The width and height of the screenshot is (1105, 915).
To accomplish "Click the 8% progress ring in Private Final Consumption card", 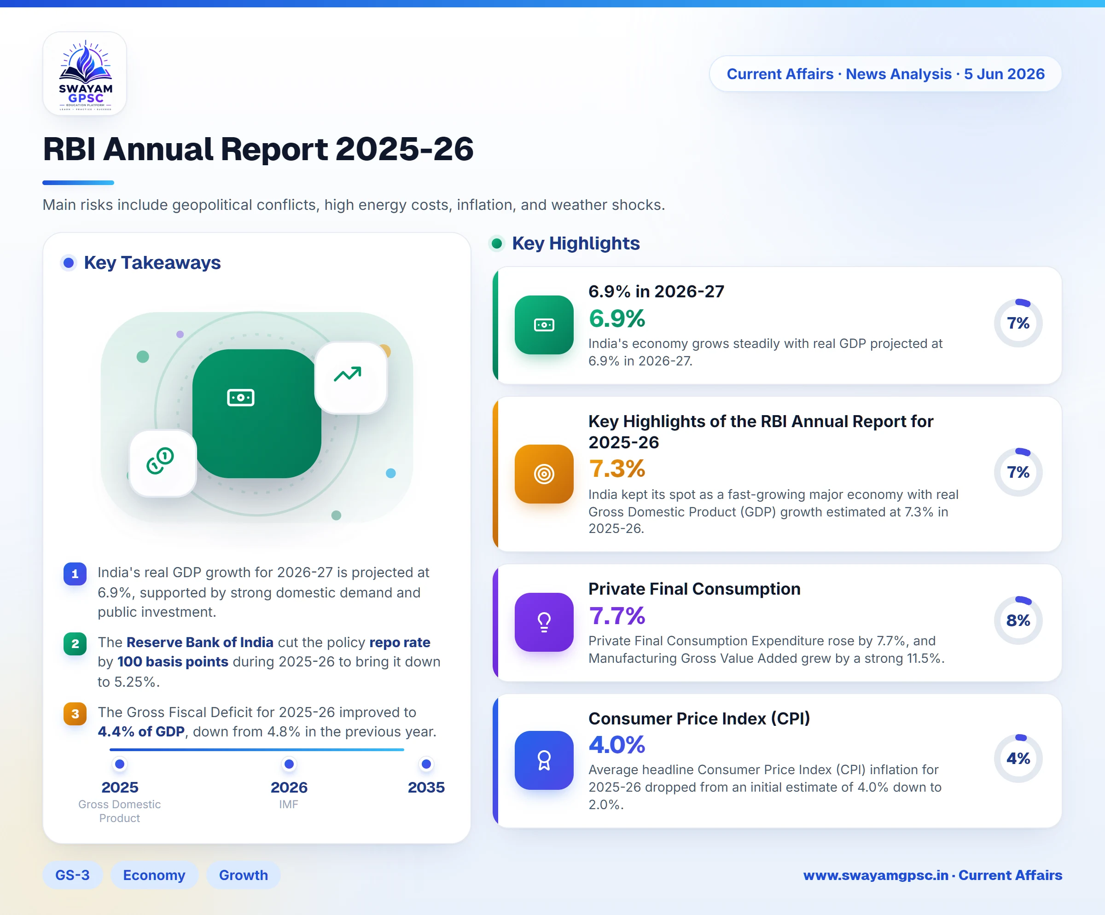I will [x=1018, y=620].
